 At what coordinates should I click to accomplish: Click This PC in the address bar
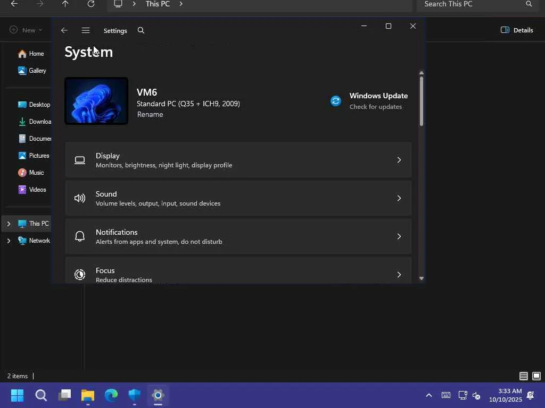158,4
